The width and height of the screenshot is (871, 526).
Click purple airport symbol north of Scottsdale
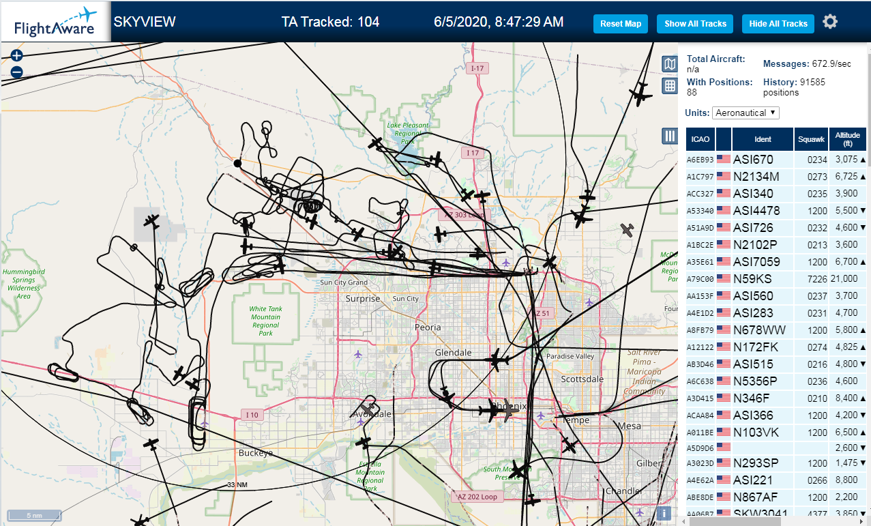click(x=589, y=302)
